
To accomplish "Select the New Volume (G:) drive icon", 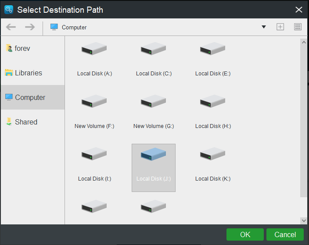I will point(153,101).
